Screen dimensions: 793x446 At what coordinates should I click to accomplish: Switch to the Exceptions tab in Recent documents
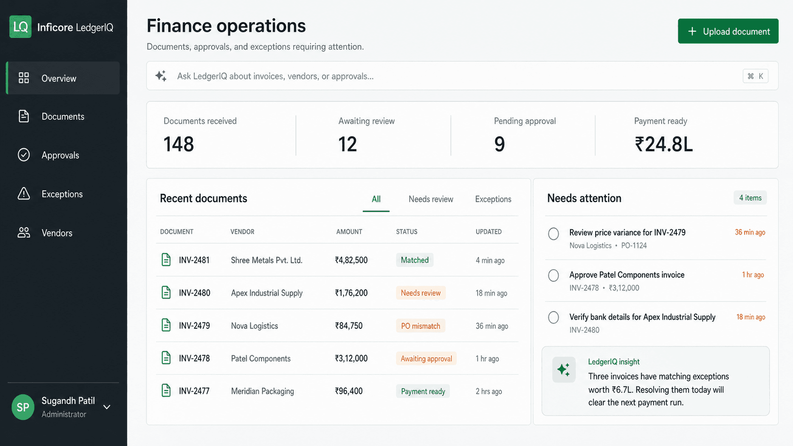[493, 199]
